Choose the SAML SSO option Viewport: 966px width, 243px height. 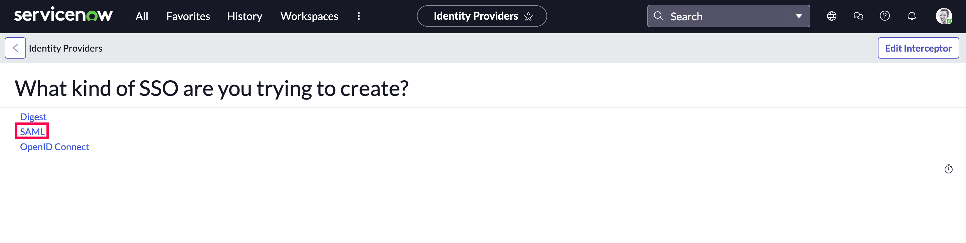(x=32, y=131)
